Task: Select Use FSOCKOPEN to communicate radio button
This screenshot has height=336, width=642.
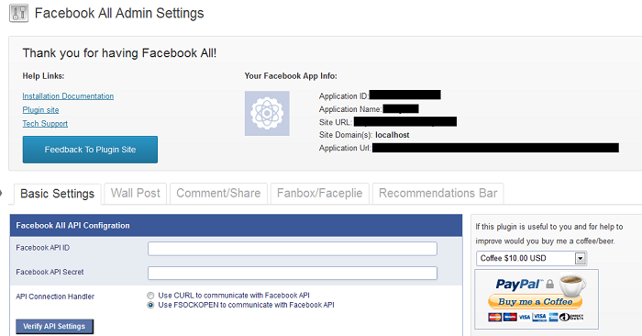Action: 150,305
